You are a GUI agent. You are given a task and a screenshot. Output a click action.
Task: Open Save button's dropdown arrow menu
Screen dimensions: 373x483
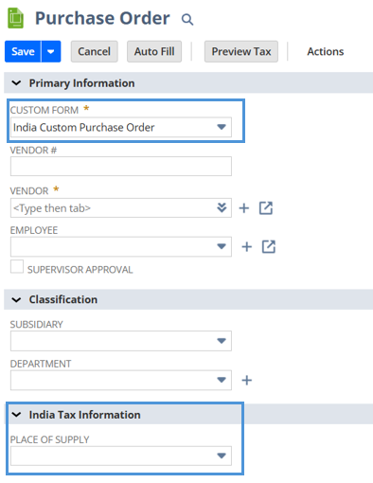51,51
